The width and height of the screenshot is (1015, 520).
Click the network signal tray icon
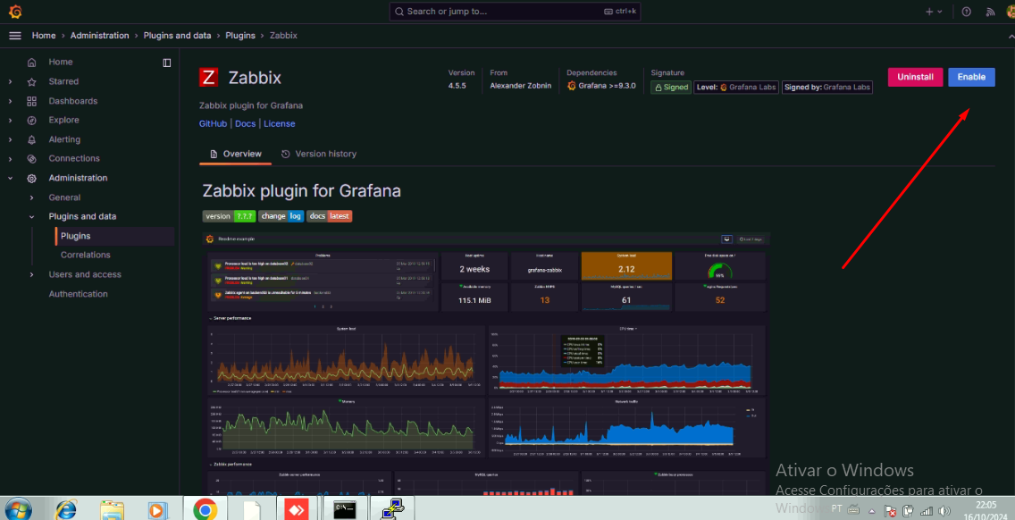927,511
